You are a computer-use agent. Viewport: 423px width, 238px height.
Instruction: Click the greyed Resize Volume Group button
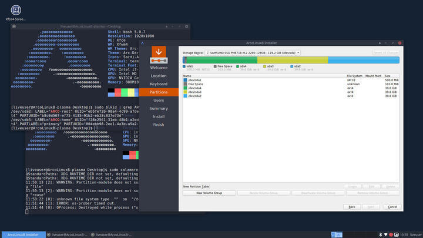click(x=264, y=193)
